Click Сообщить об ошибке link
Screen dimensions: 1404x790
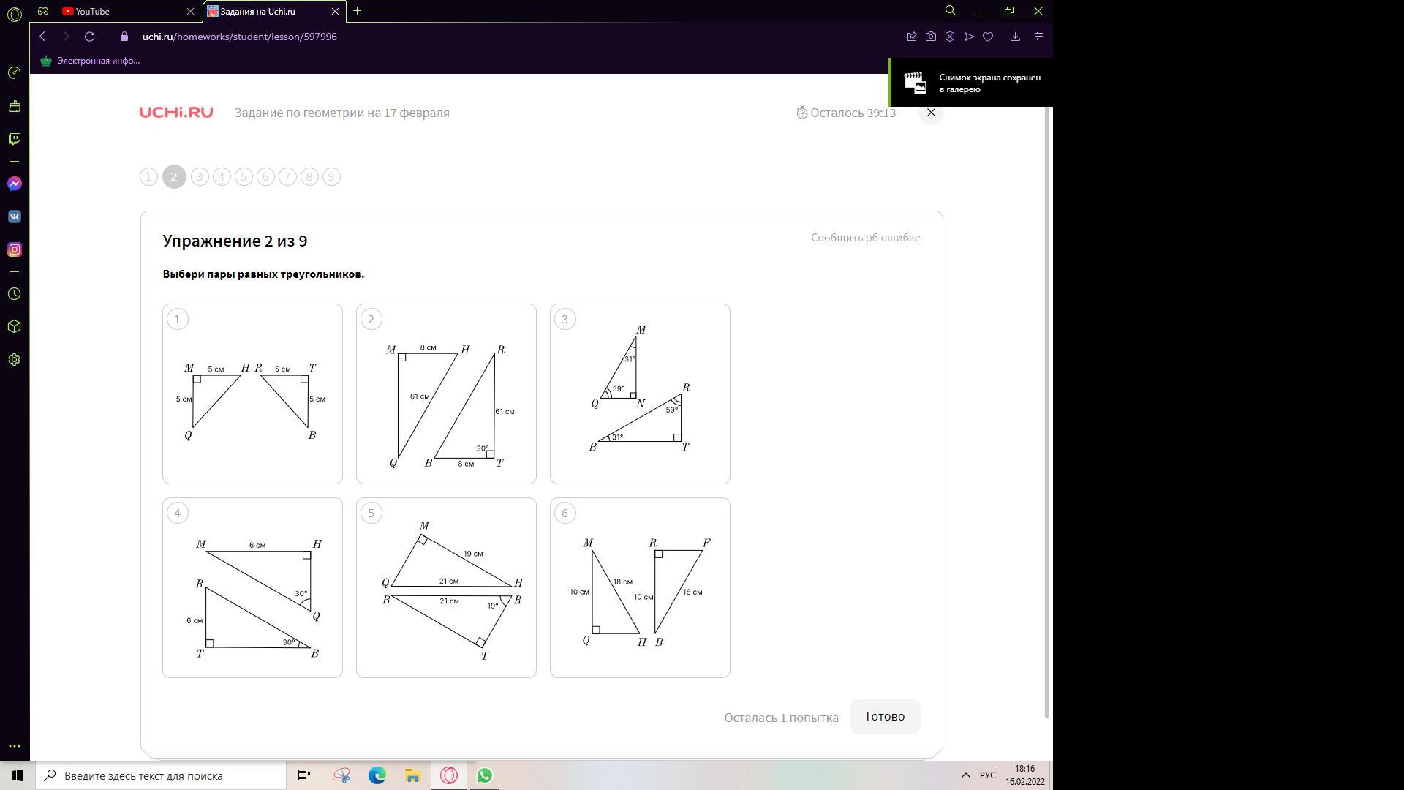coord(865,238)
